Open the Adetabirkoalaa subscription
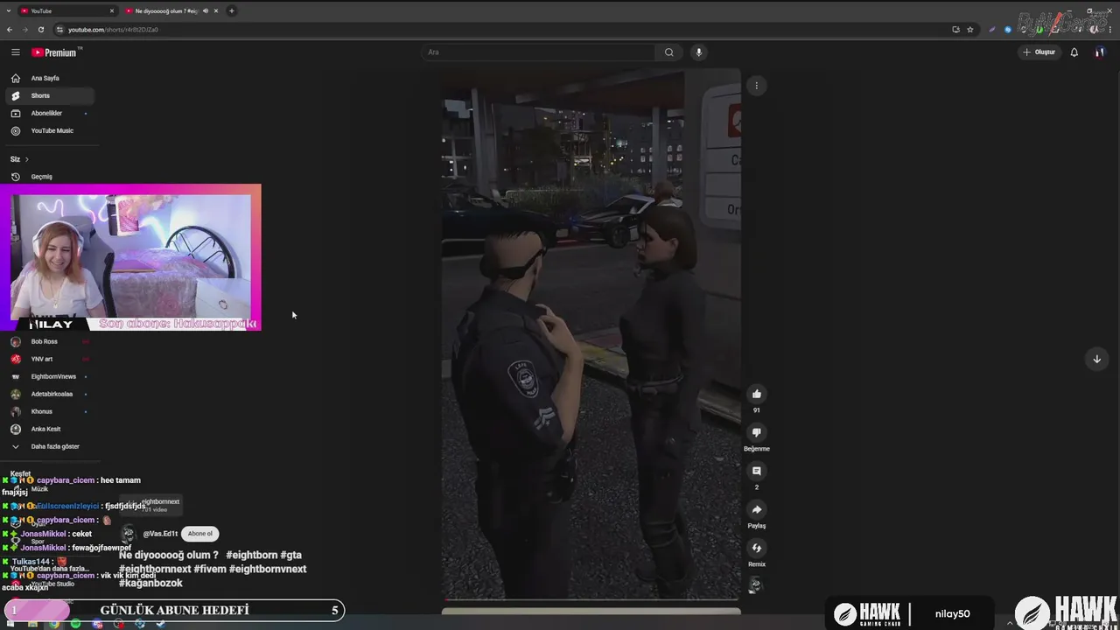The height and width of the screenshot is (630, 1120). coord(52,394)
